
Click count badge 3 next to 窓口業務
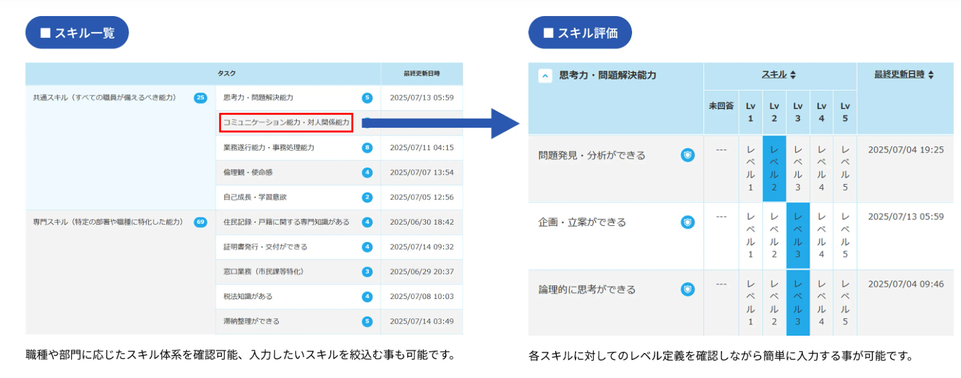367,271
